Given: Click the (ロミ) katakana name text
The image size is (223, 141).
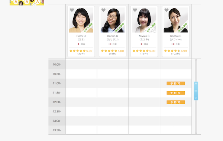Looking at the screenshot, I should tap(81, 39).
